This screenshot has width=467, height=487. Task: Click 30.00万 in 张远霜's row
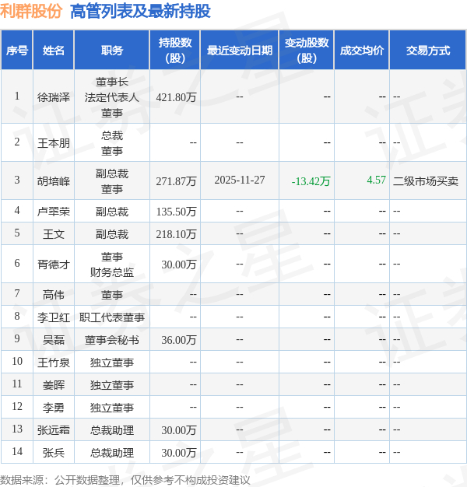[x=179, y=430]
